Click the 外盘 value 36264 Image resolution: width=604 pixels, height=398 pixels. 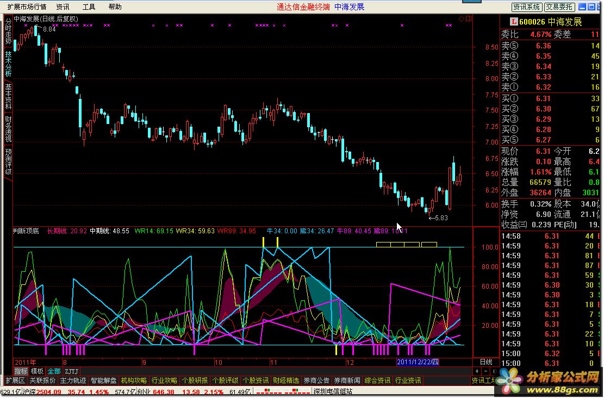click(x=540, y=192)
